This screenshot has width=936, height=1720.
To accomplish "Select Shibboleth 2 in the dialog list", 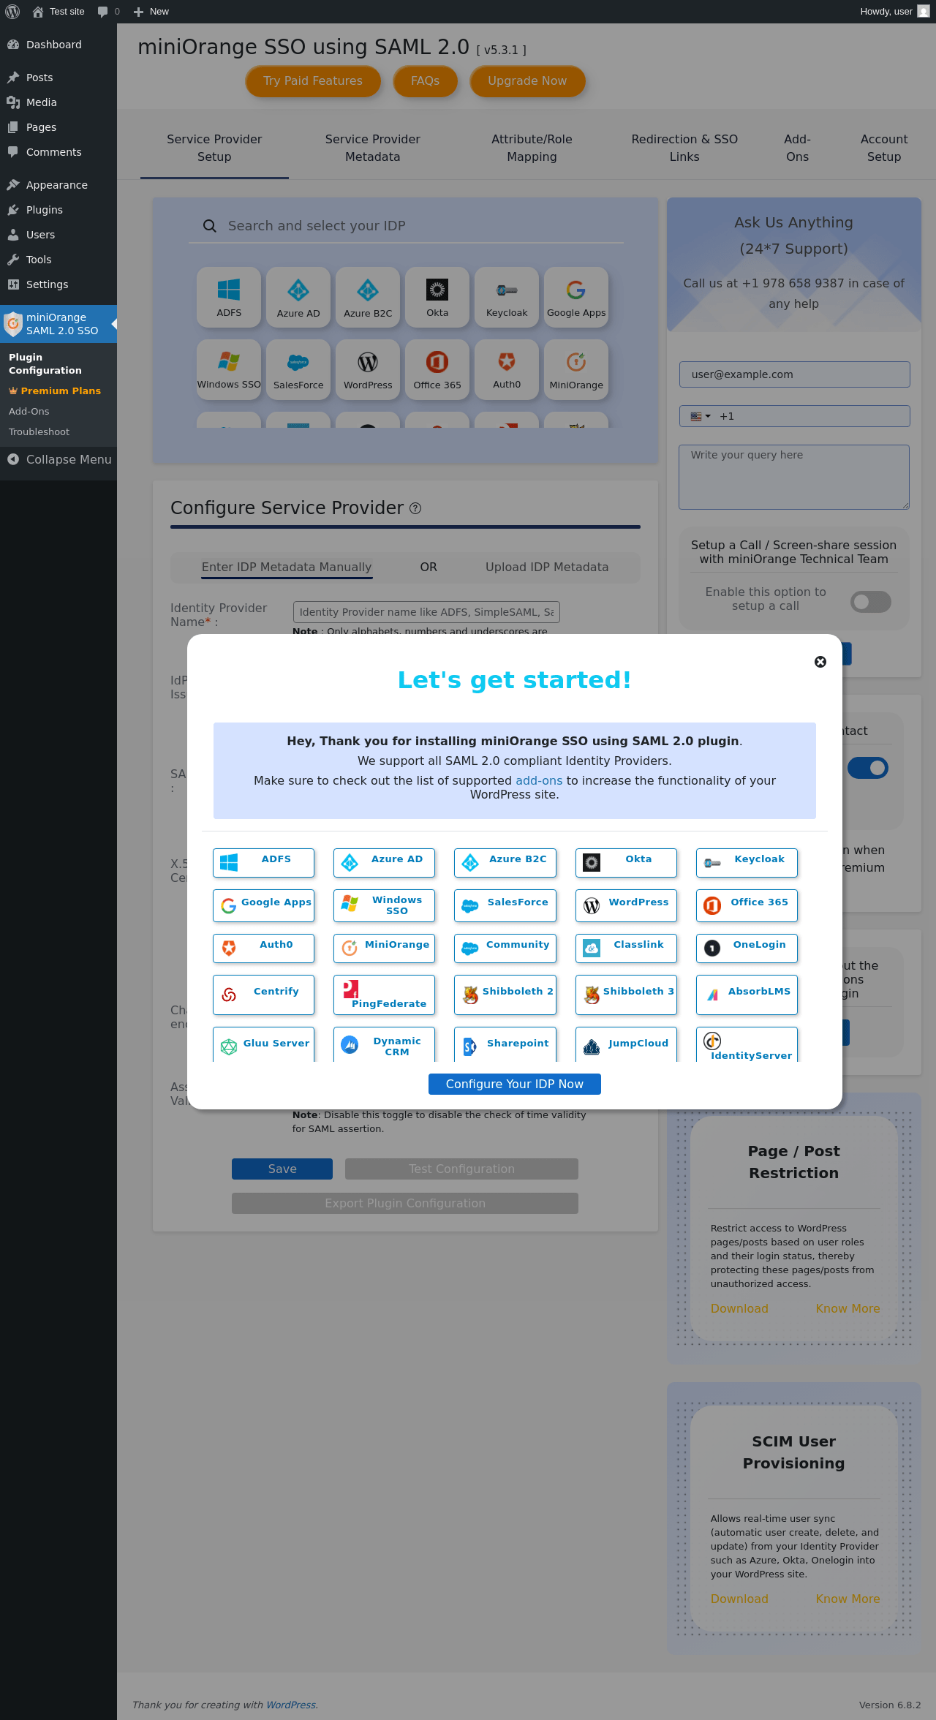I will click(505, 995).
